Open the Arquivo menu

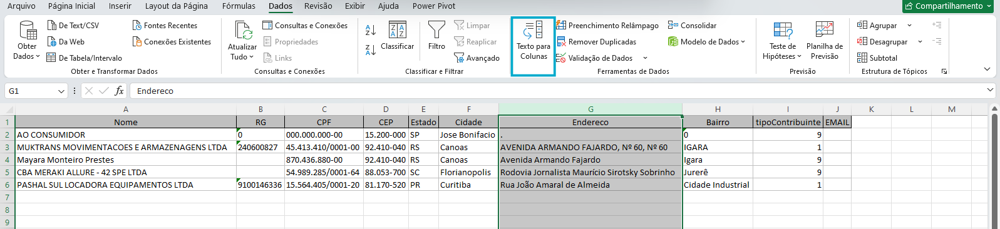[x=21, y=6]
